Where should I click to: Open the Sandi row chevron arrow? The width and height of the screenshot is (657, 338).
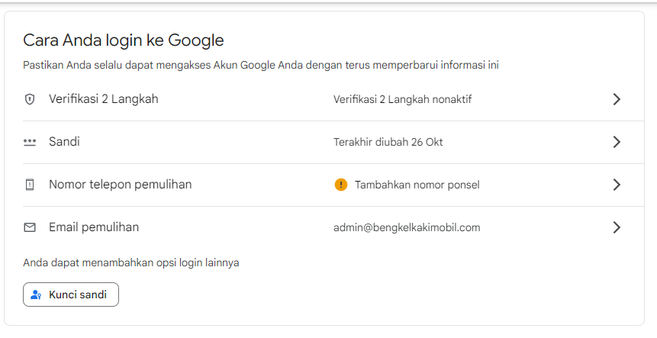point(617,142)
